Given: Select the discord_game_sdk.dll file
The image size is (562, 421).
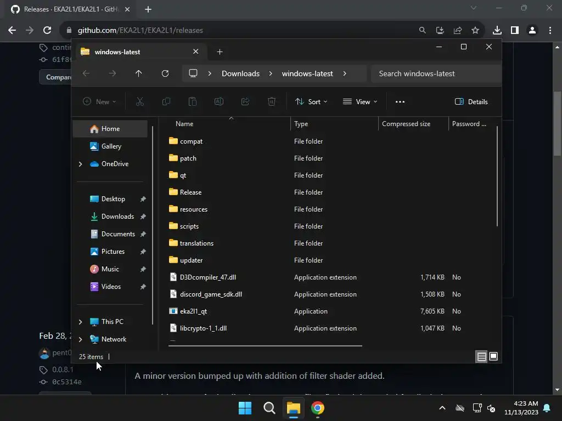Looking at the screenshot, I should [211, 294].
